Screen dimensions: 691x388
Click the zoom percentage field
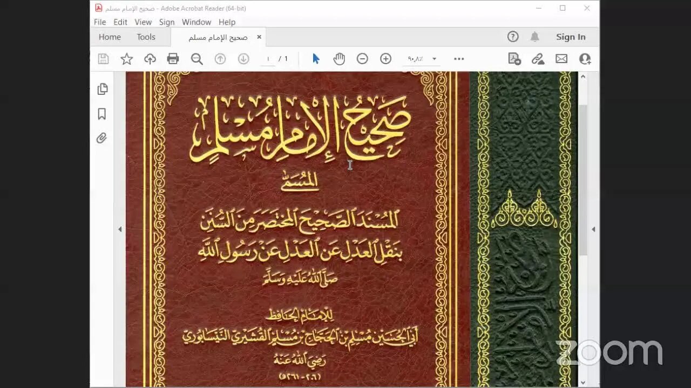[416, 59]
